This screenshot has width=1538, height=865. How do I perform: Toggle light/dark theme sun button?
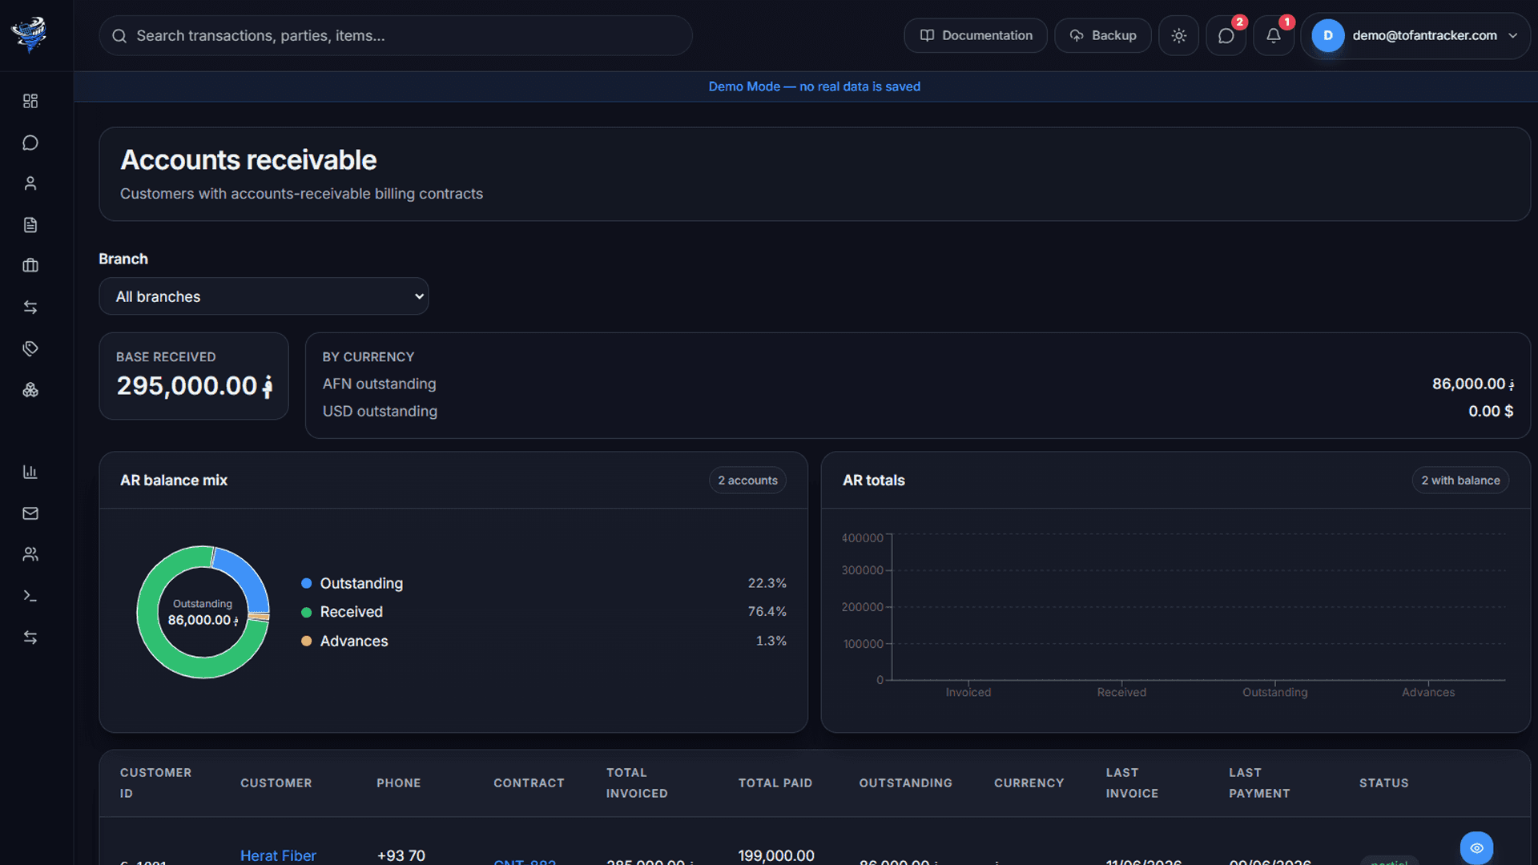(x=1178, y=35)
